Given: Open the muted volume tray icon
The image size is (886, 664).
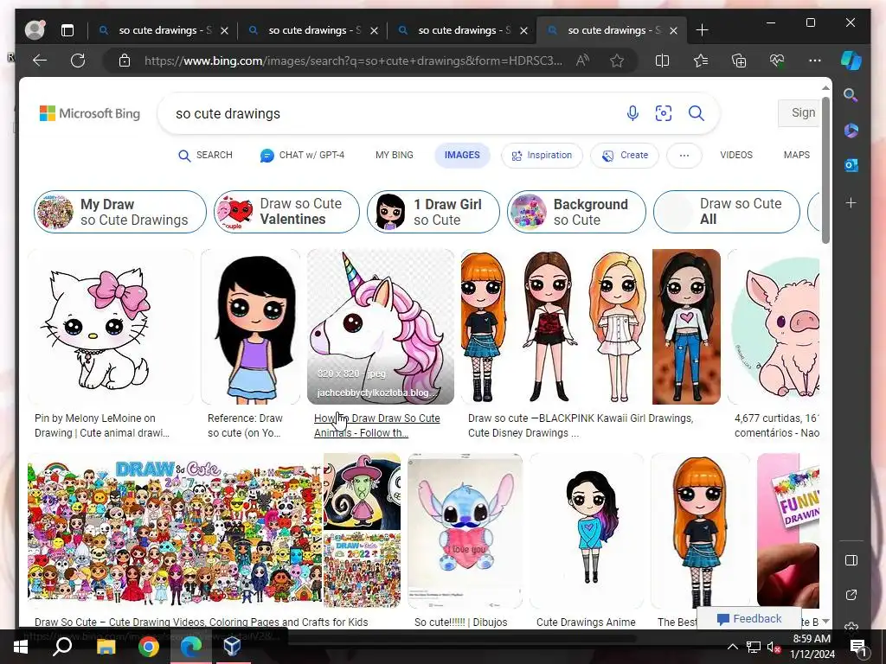Looking at the screenshot, I should pyautogui.click(x=774, y=647).
